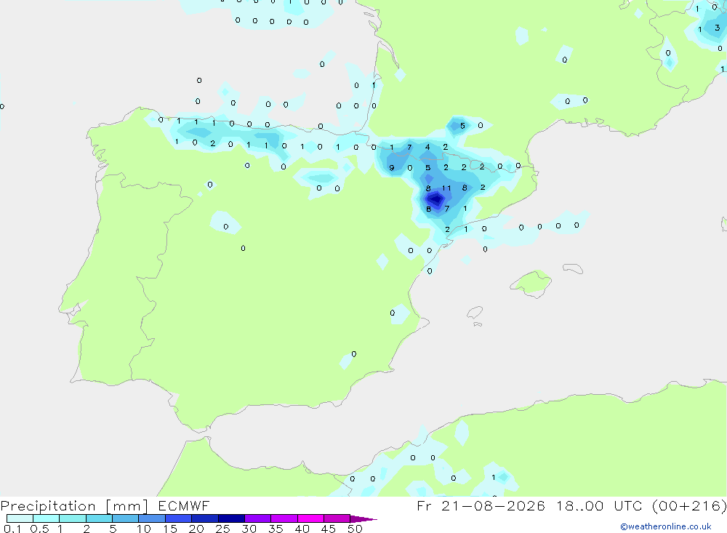Click the 'ECMWF' model label

pyautogui.click(x=184, y=505)
